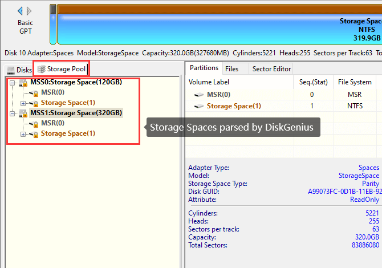Collapse the MSS0:Storage Space(120GB) tree node
The image size is (382, 268).
coord(13,83)
